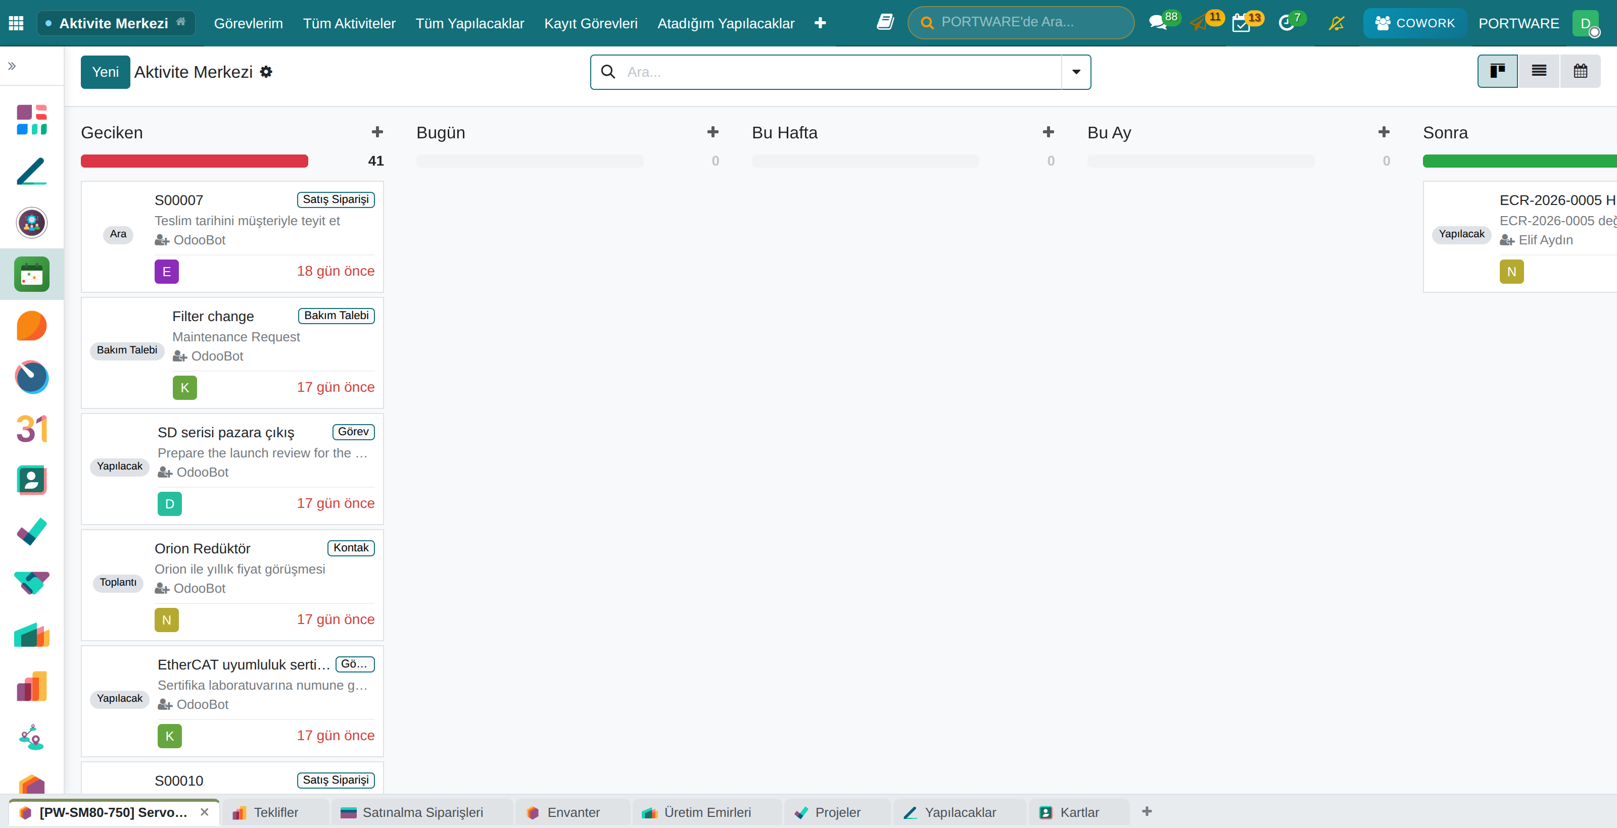Open the apps grid menu icon
Viewport: 1617px width, 828px height.
16,23
